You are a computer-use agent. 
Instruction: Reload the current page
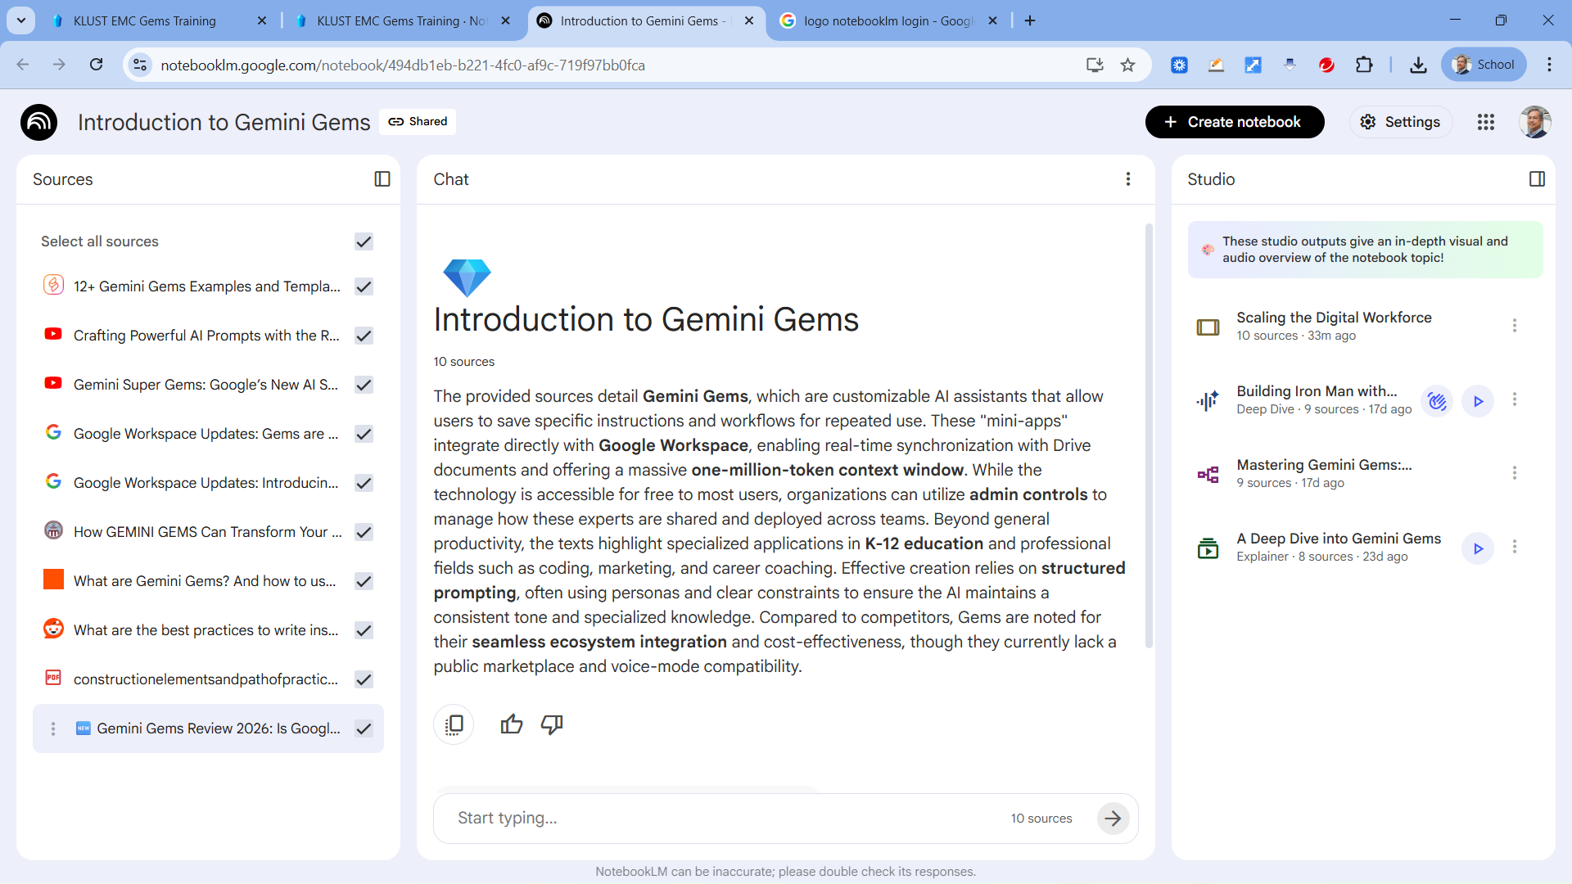coord(96,65)
